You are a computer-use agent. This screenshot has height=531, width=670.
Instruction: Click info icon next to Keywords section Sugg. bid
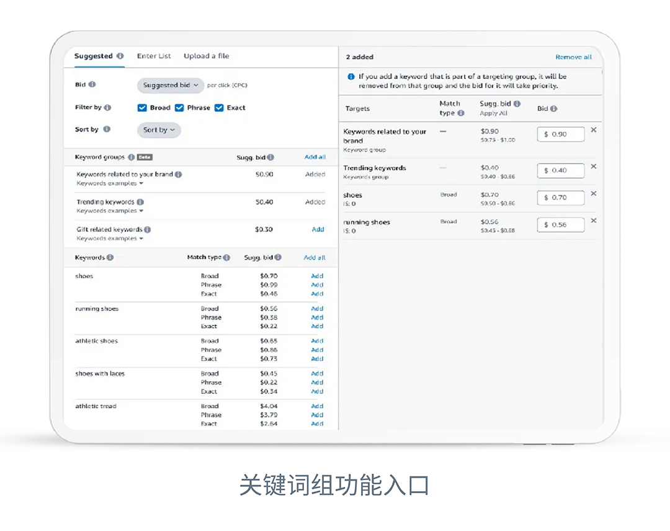click(x=278, y=257)
